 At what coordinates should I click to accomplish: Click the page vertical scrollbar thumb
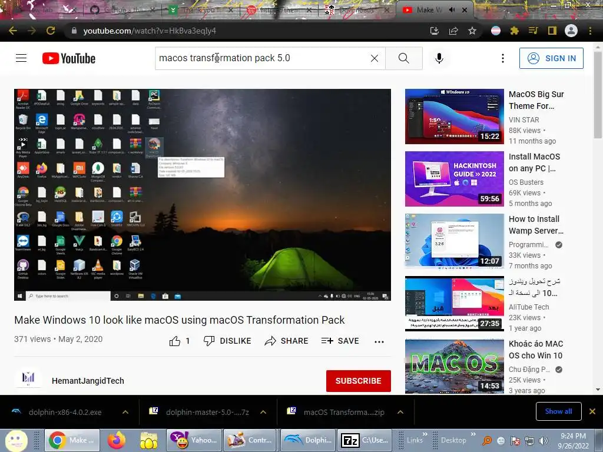click(598, 94)
